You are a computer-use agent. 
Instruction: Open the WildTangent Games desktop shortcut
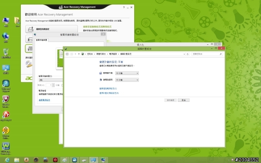[6, 148]
